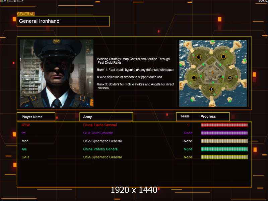
Task: Click CAR's USA Cybernetic General army
Action: [103, 157]
